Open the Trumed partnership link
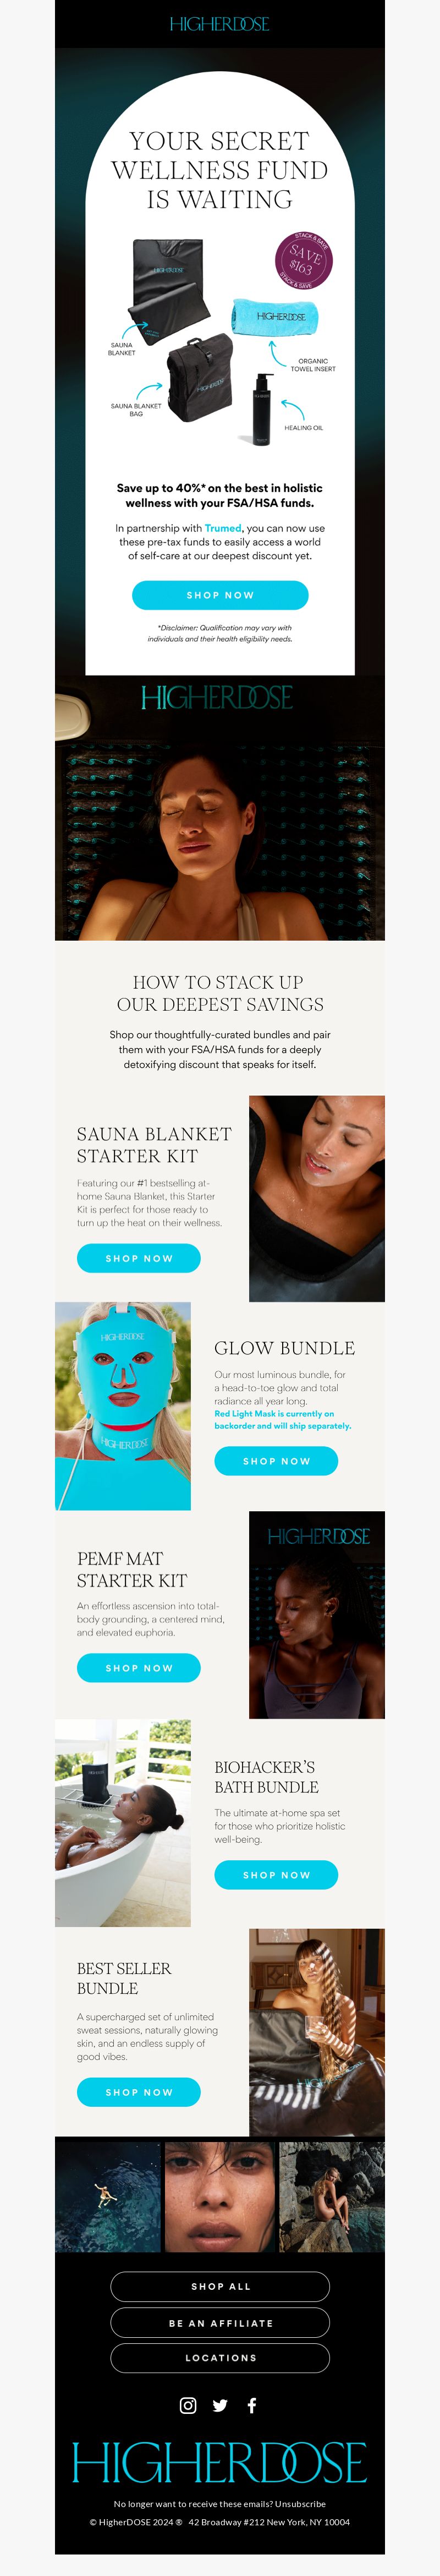The width and height of the screenshot is (440, 2576). coord(223,528)
